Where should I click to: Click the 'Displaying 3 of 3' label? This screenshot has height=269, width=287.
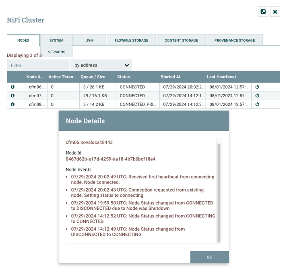24,55
